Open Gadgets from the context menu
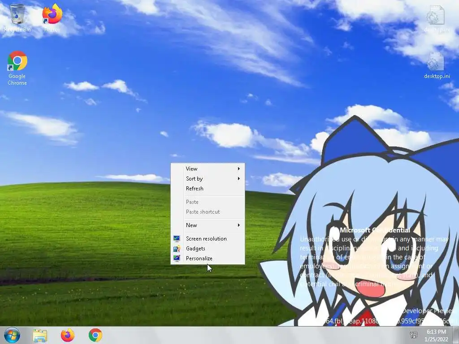The image size is (459, 344). click(208, 249)
